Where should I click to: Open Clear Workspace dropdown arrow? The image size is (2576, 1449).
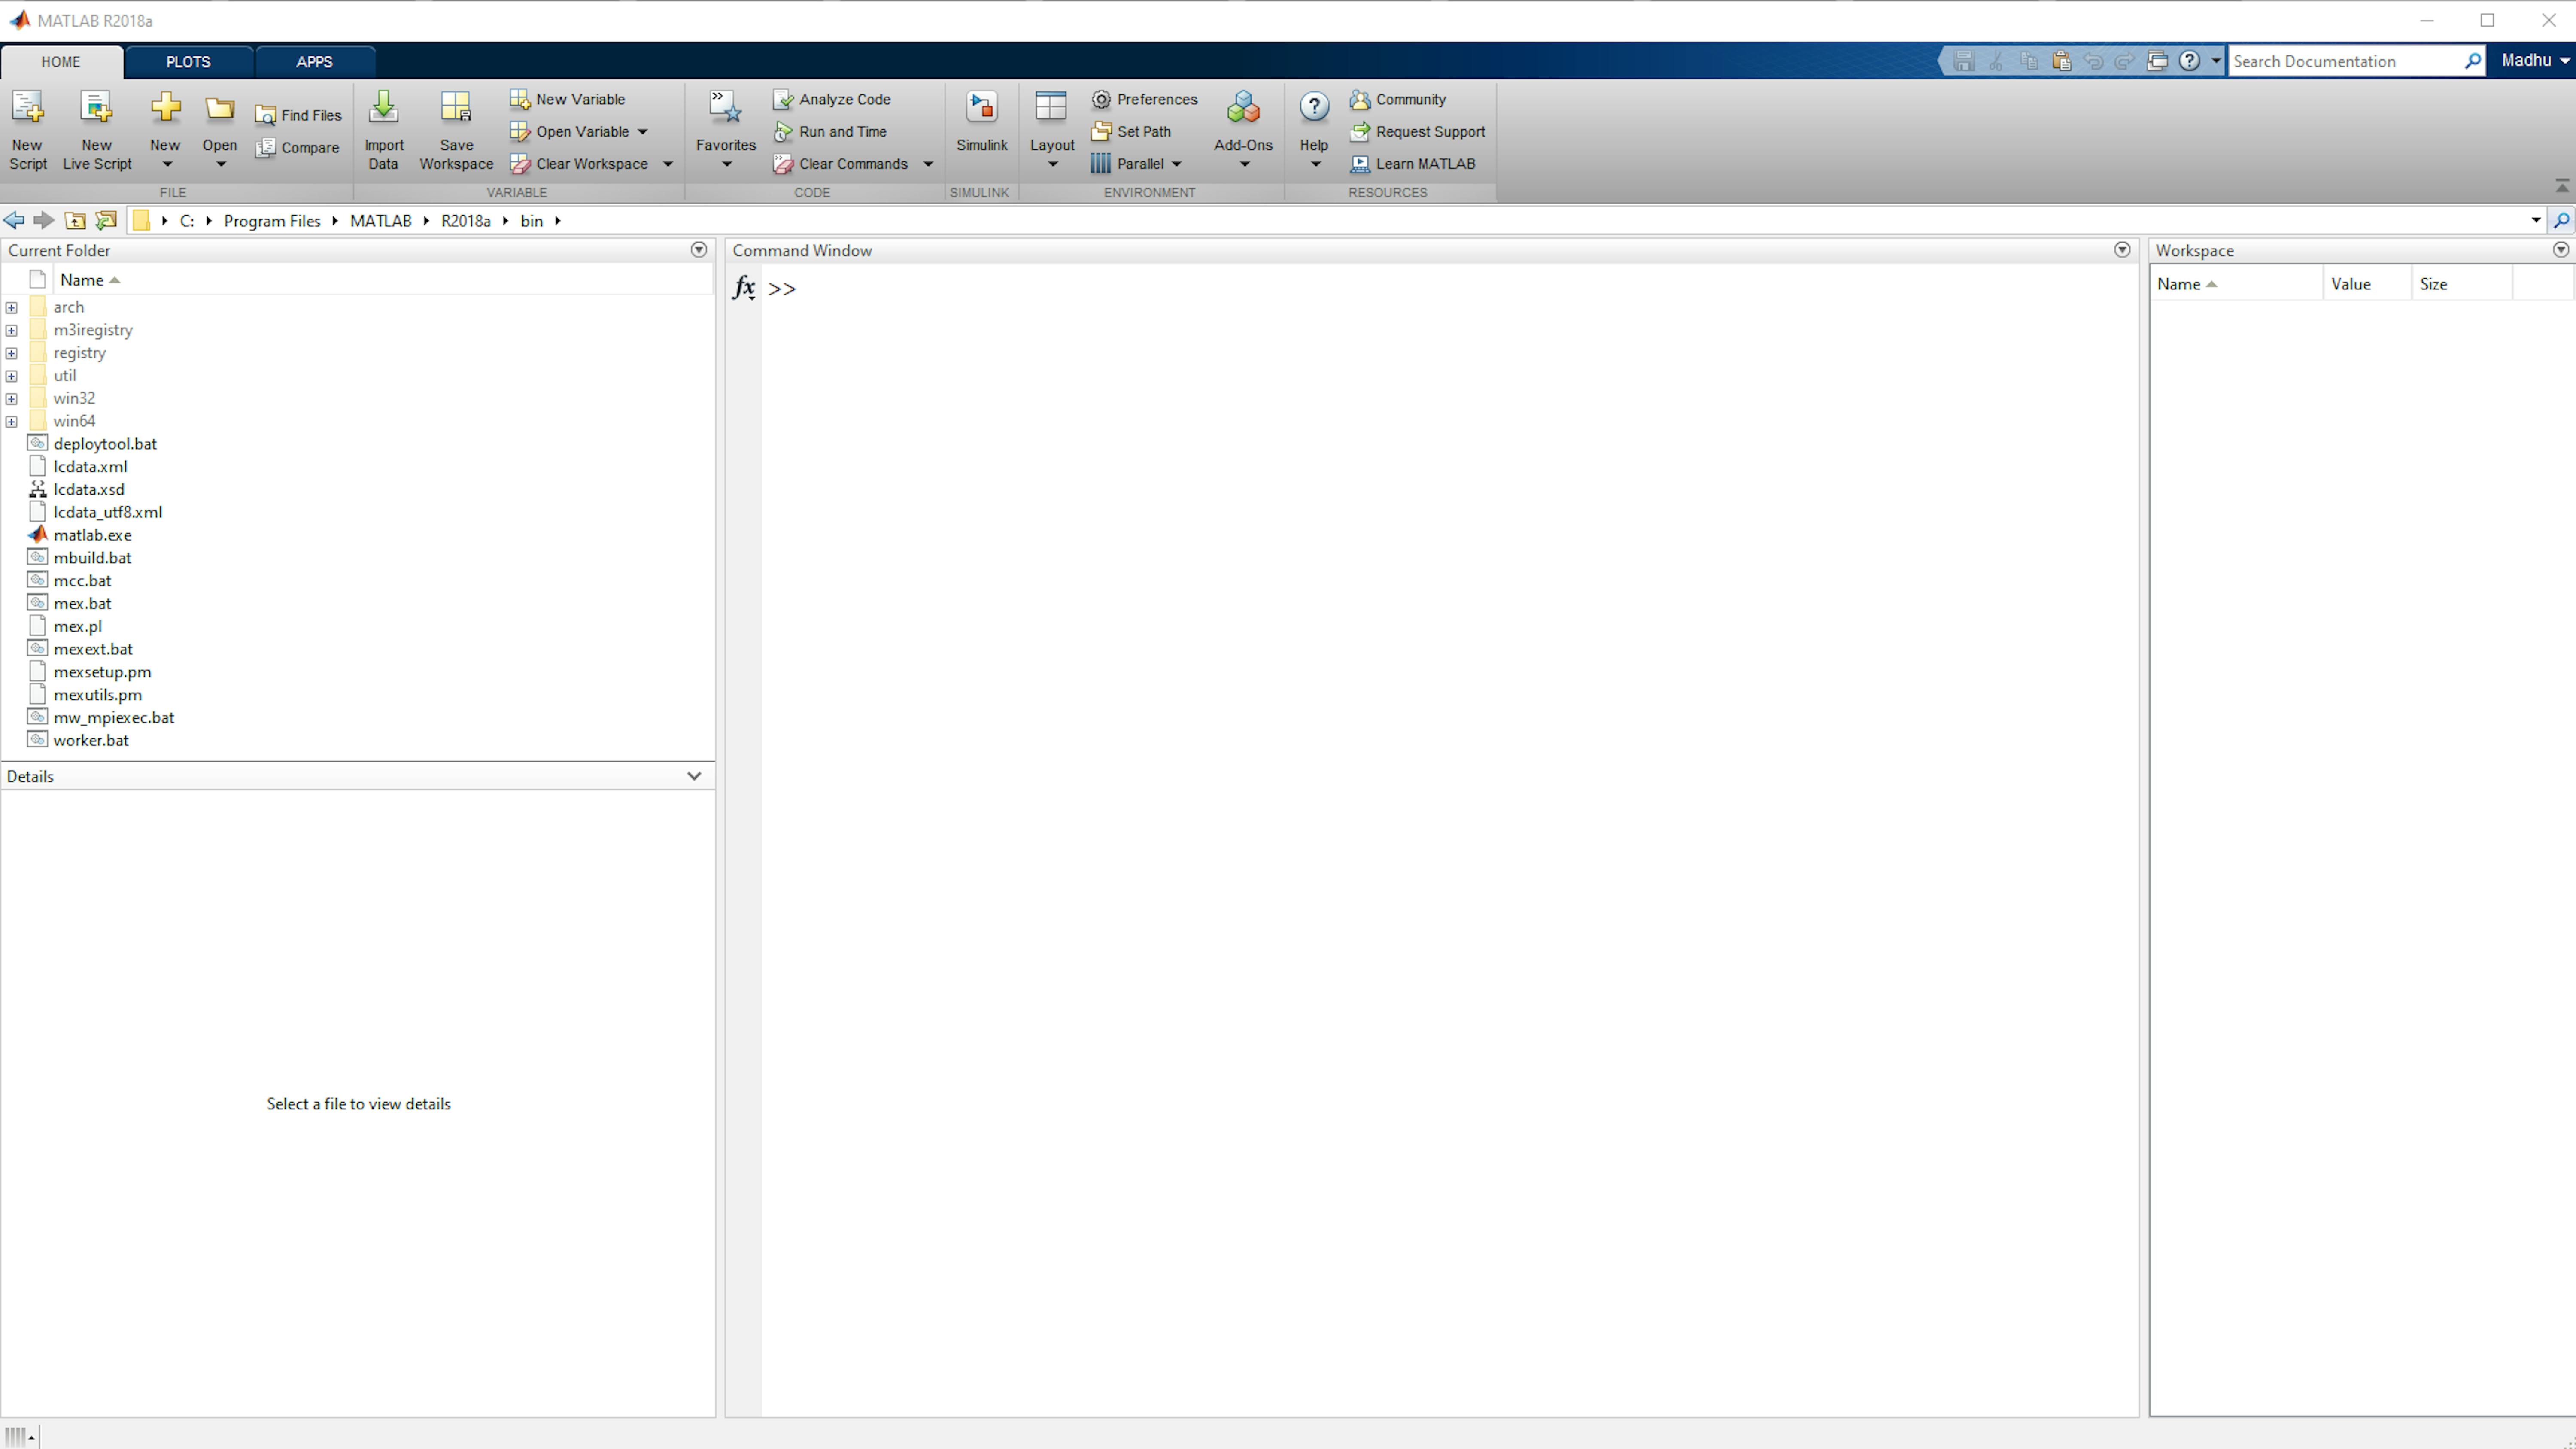(668, 164)
